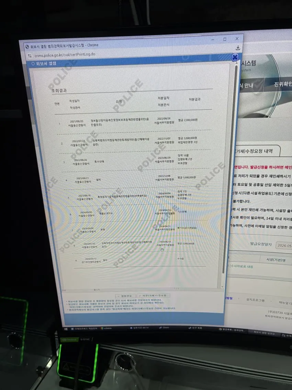Click the 열람완료 button
Screen dimensions: 292x390
pos(125,296)
